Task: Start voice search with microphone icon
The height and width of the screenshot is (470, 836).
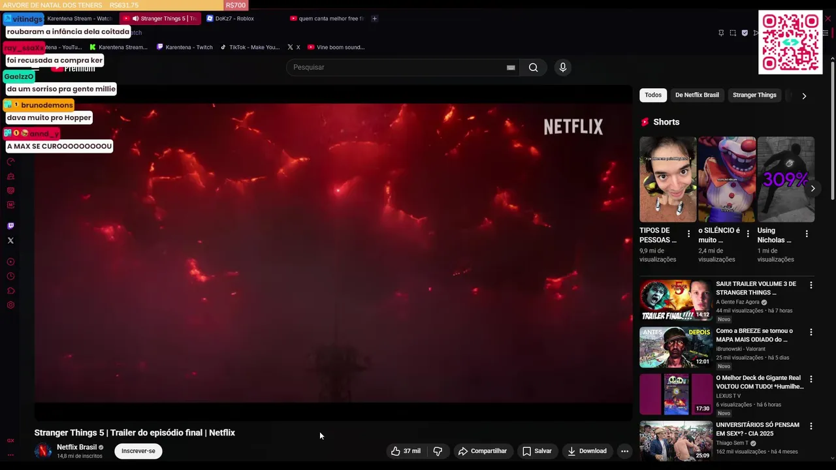Action: [x=562, y=67]
